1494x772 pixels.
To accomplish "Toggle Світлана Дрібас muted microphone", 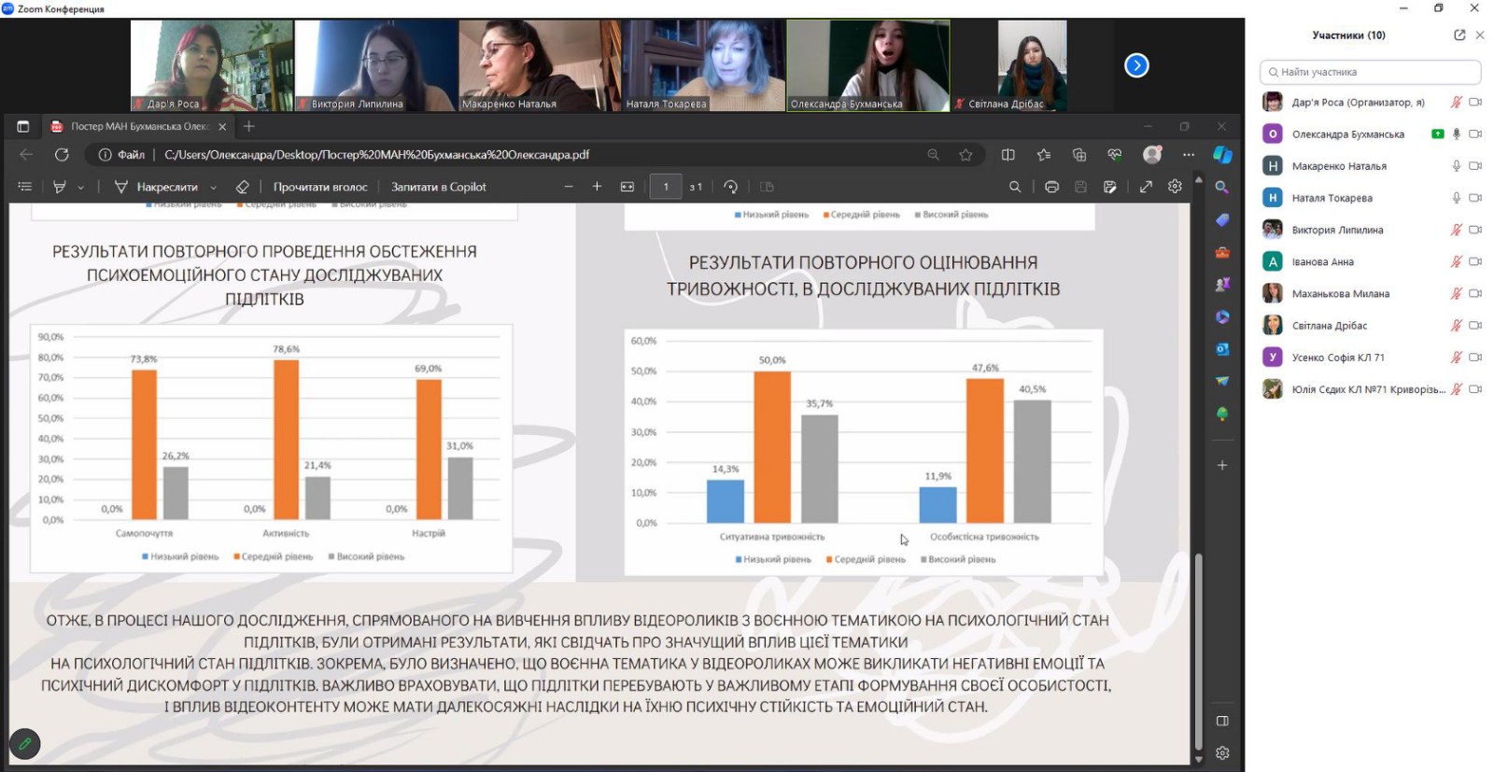I will [1456, 326].
